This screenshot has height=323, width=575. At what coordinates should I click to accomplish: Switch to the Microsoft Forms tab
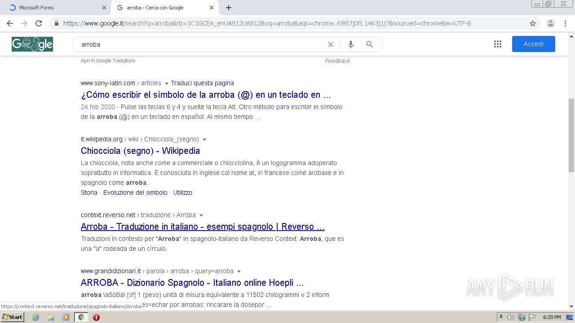(x=55, y=8)
